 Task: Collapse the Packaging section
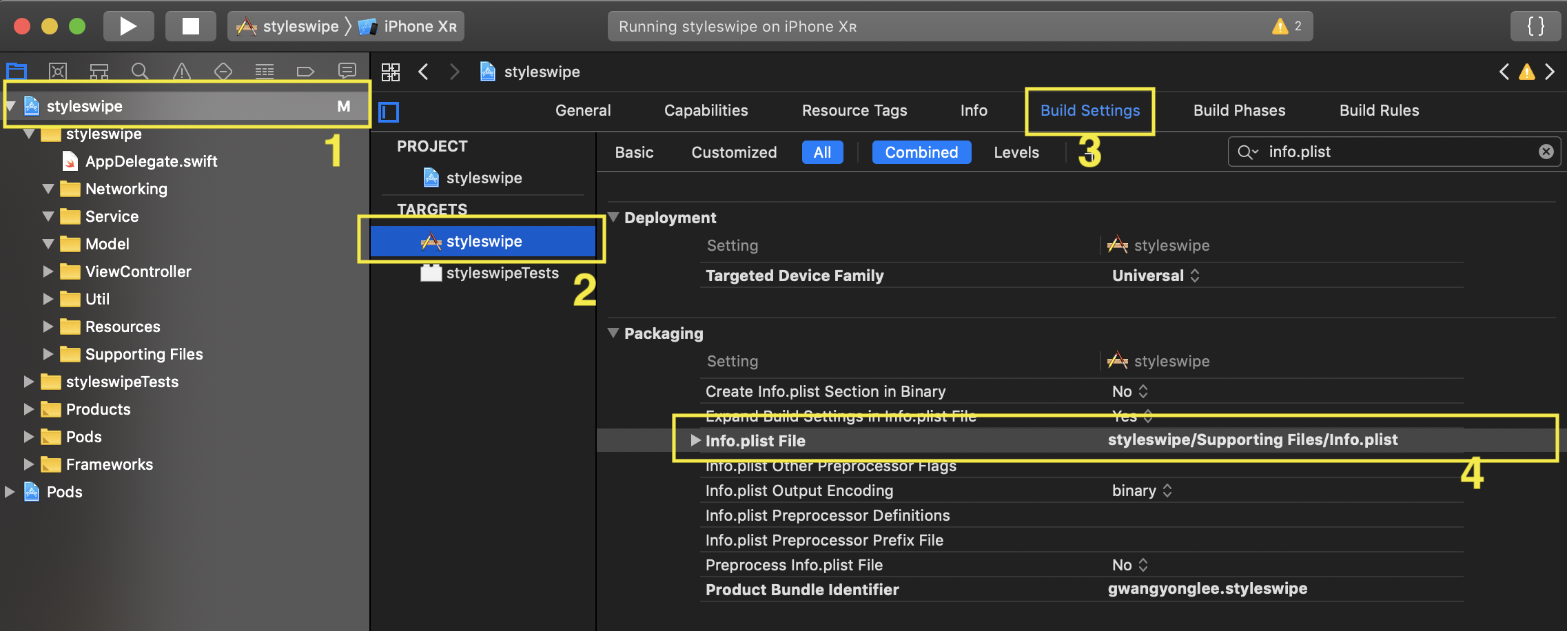(x=613, y=333)
